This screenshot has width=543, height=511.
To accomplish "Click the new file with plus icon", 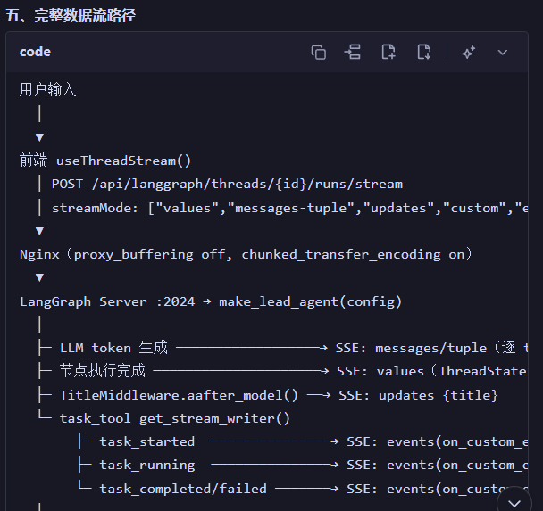I will pos(388,53).
